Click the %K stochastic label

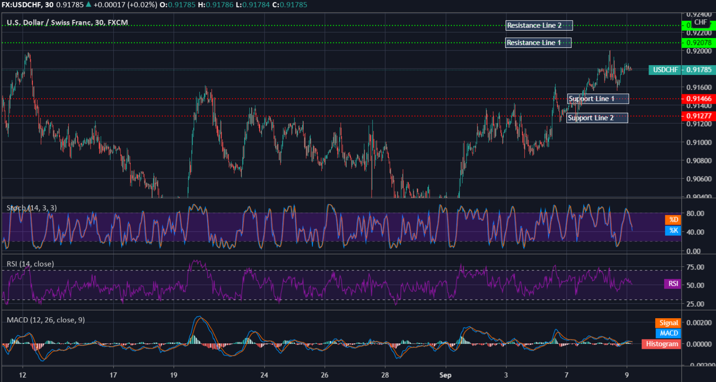(673, 230)
